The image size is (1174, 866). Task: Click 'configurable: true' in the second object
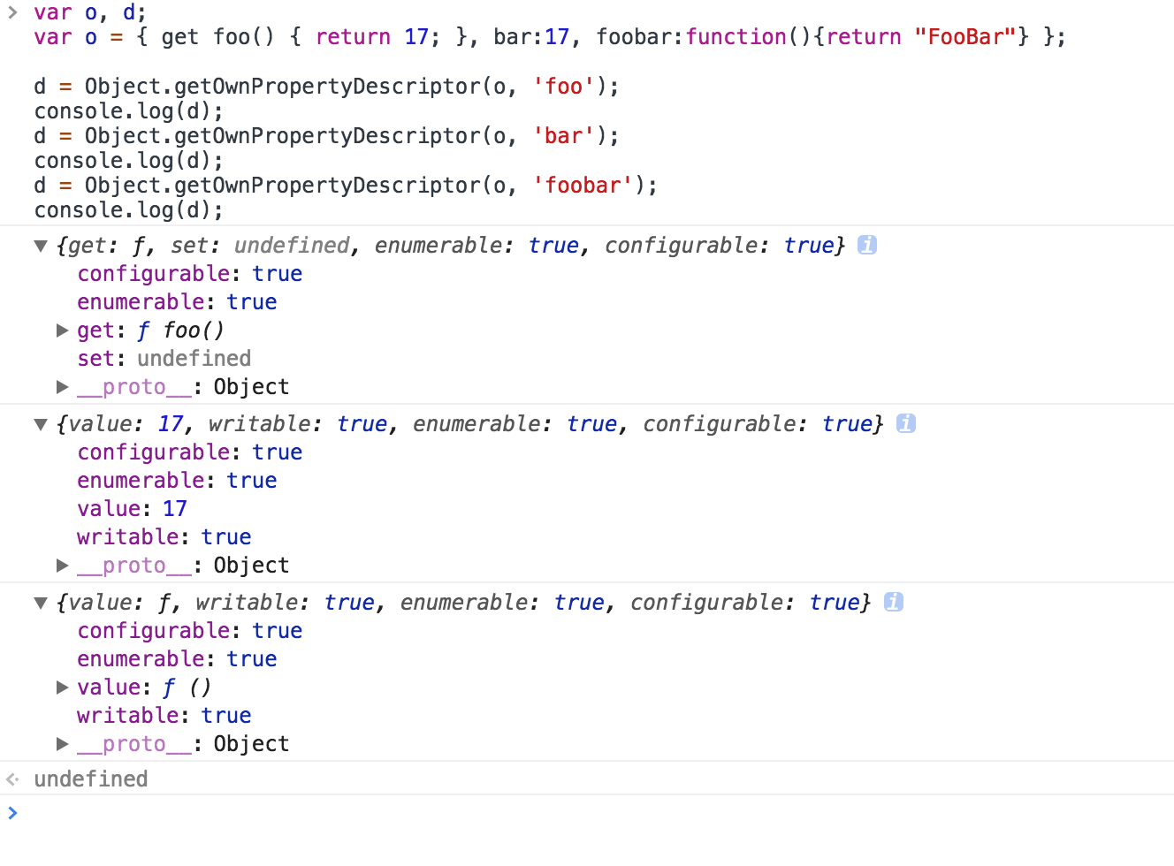click(x=189, y=452)
